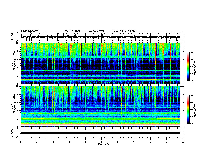Viewport: 206px width, 159px height.
Task: Click the ch.2 color bar "-3" tick label
Action: pos(192,95)
